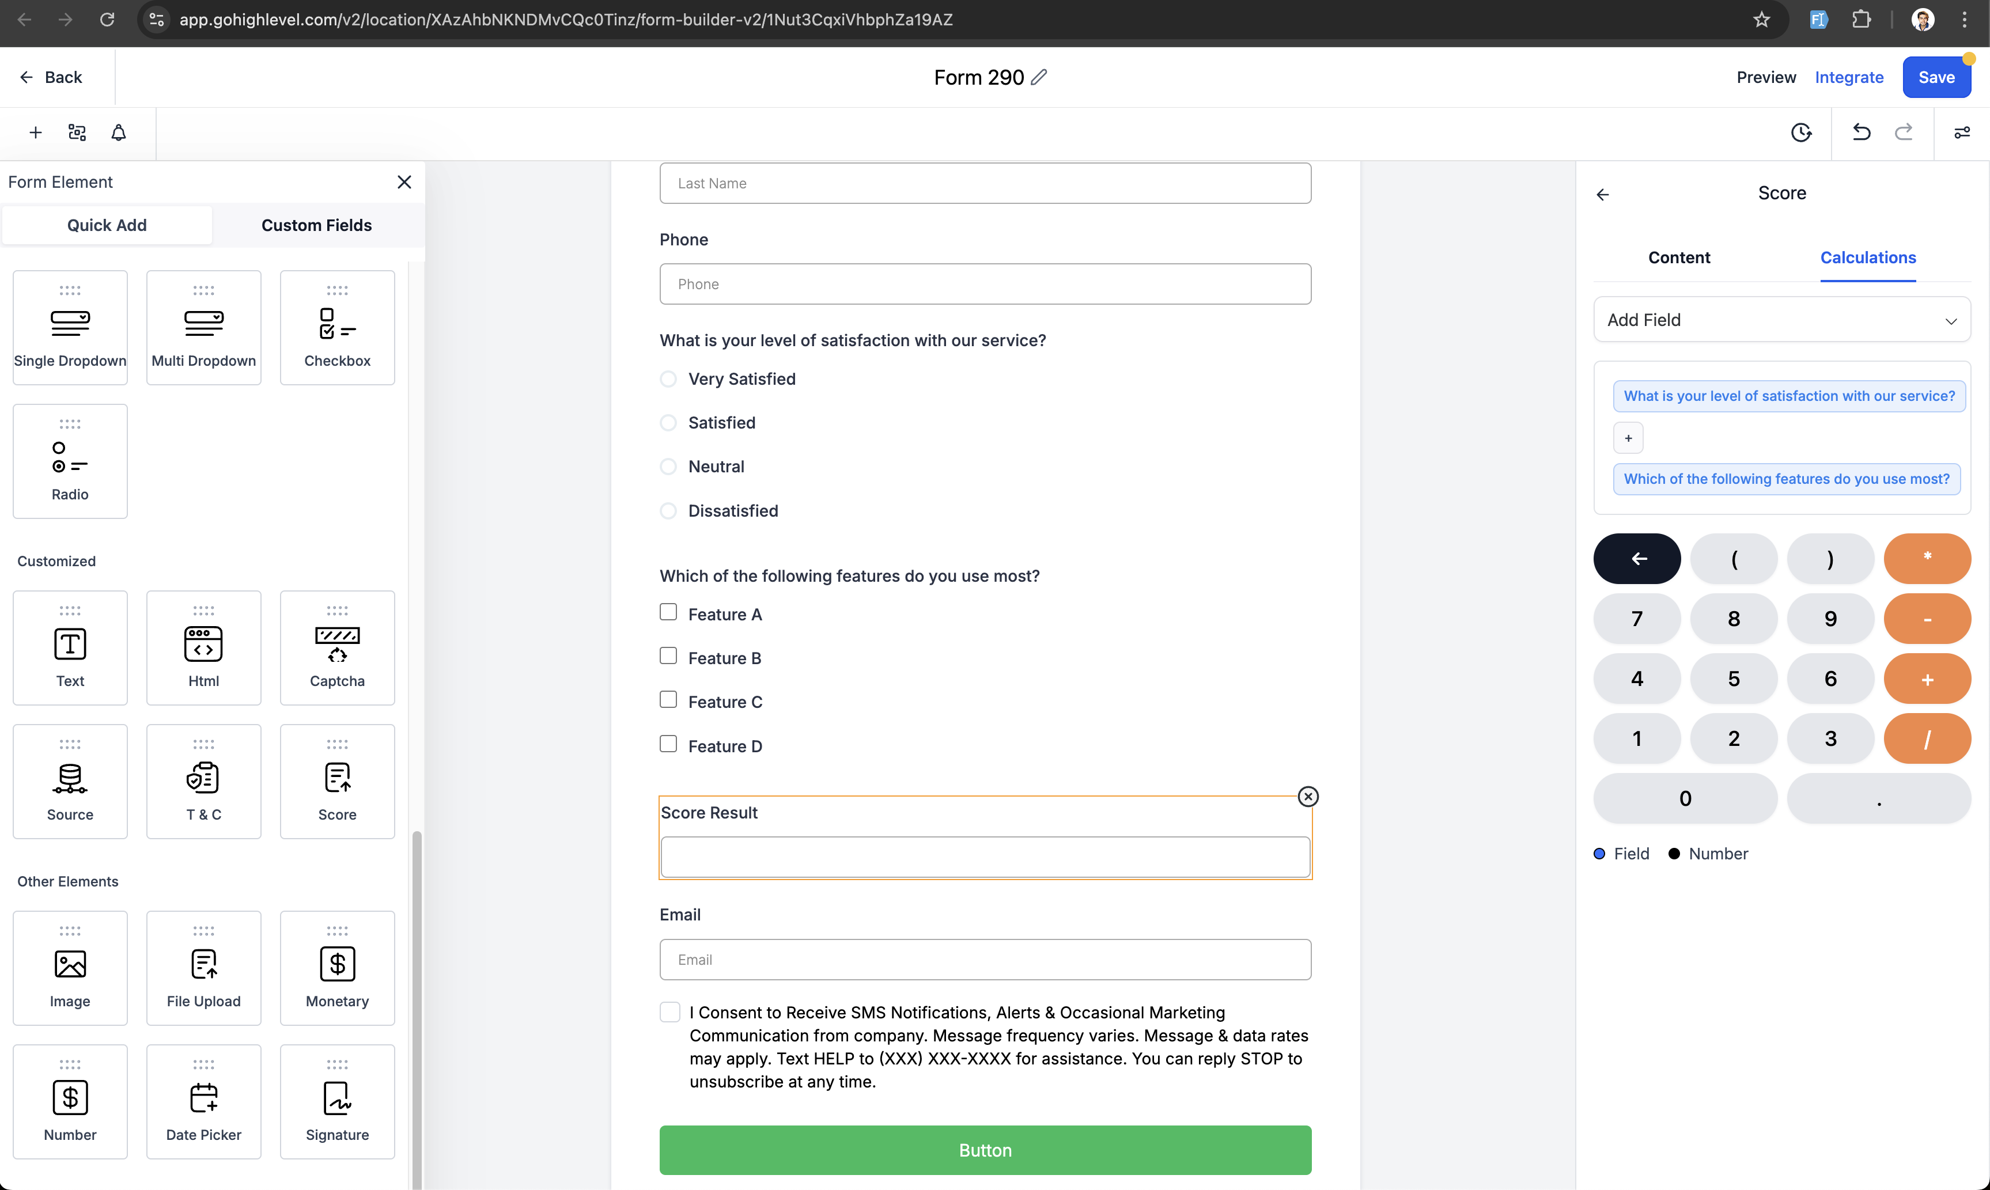Viewport: 1990px width, 1190px height.
Task: Go back from Score panel arrow
Action: coord(1603,194)
